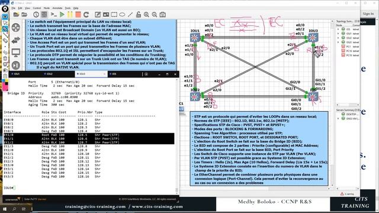This screenshot has height=213, width=379.
Task: Select the Draw line tool
Action: pos(130,15)
